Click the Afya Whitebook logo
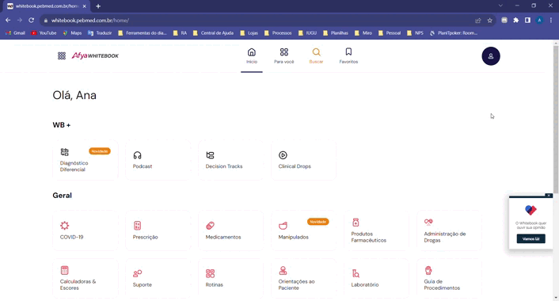 [x=95, y=55]
